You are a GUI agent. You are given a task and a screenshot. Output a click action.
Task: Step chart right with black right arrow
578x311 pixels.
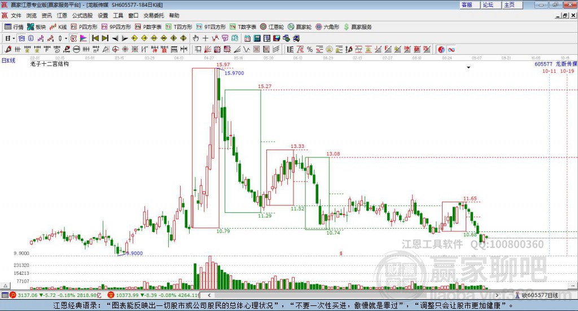[x=125, y=38]
